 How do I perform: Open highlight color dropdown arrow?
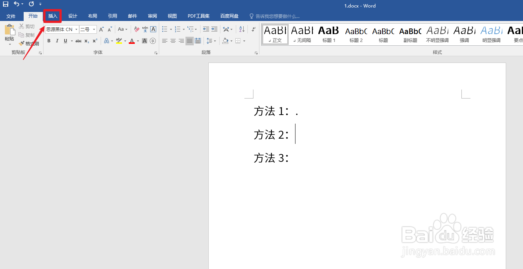coord(125,41)
